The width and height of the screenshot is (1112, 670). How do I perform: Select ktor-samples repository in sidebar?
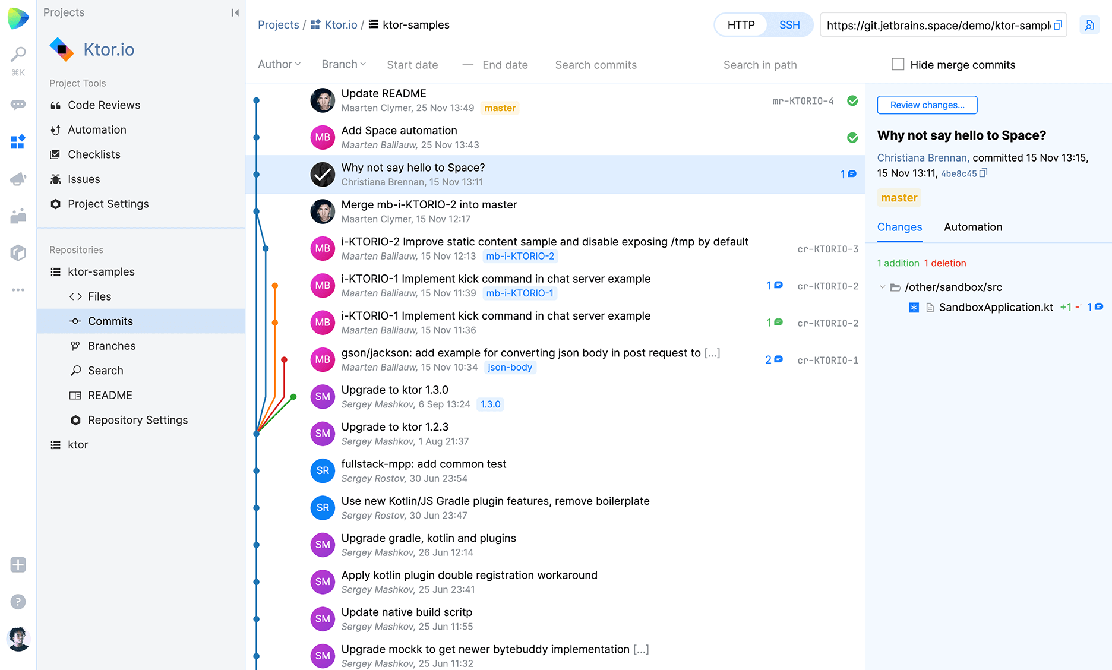click(x=101, y=272)
